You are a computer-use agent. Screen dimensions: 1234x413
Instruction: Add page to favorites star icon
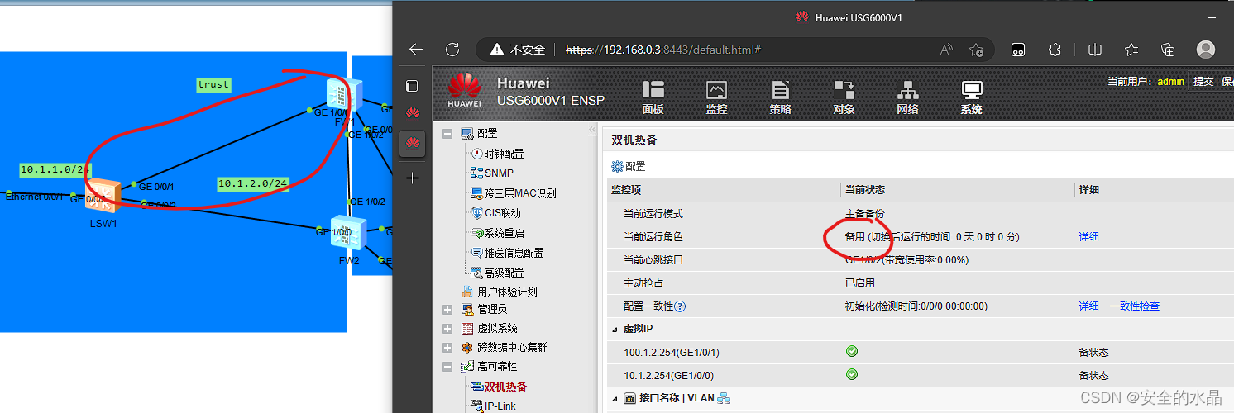(x=976, y=50)
